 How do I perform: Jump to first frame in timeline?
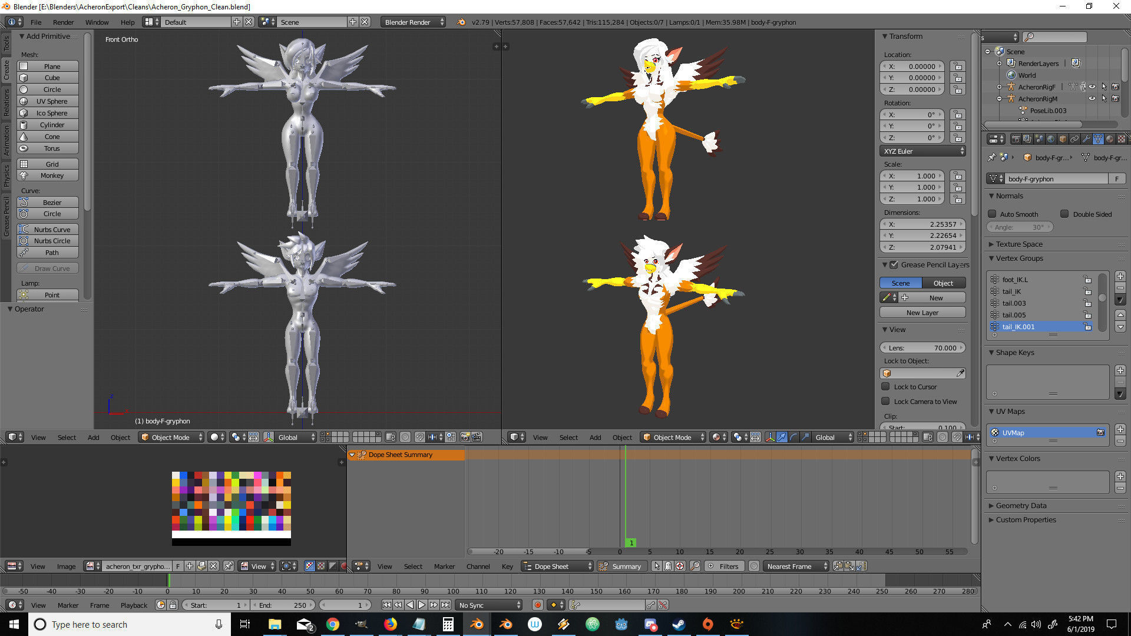[x=386, y=605]
